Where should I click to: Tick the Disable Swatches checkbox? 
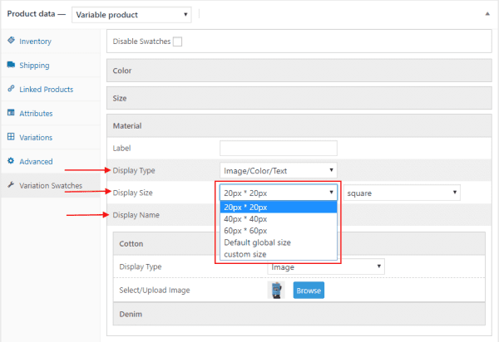pyautogui.click(x=177, y=42)
